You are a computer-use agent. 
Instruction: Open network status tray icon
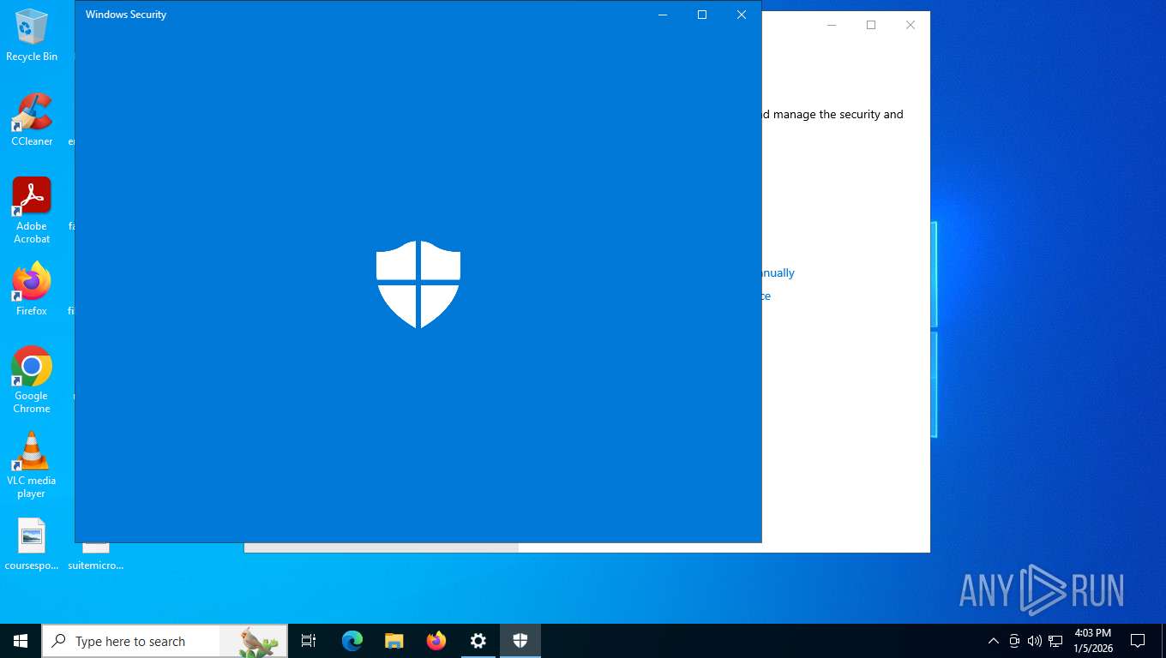point(1055,641)
